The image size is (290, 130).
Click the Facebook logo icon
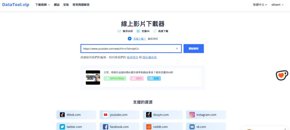coord(106,127)
